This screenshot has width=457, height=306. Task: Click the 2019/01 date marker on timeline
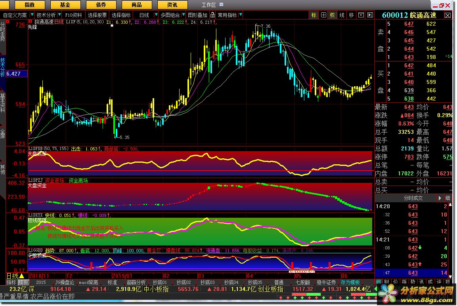[122, 276]
